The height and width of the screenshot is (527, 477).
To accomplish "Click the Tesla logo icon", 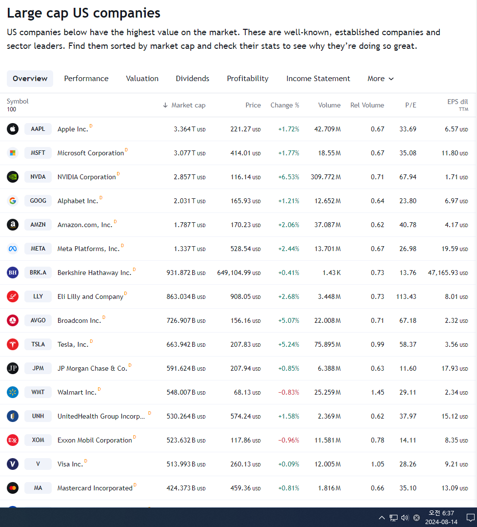I will click(x=13, y=344).
